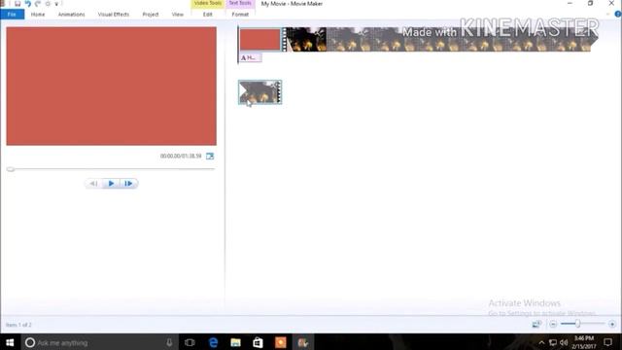The image size is (622, 350).
Task: Open the Video Tools Edit tab
Action: coord(207,15)
